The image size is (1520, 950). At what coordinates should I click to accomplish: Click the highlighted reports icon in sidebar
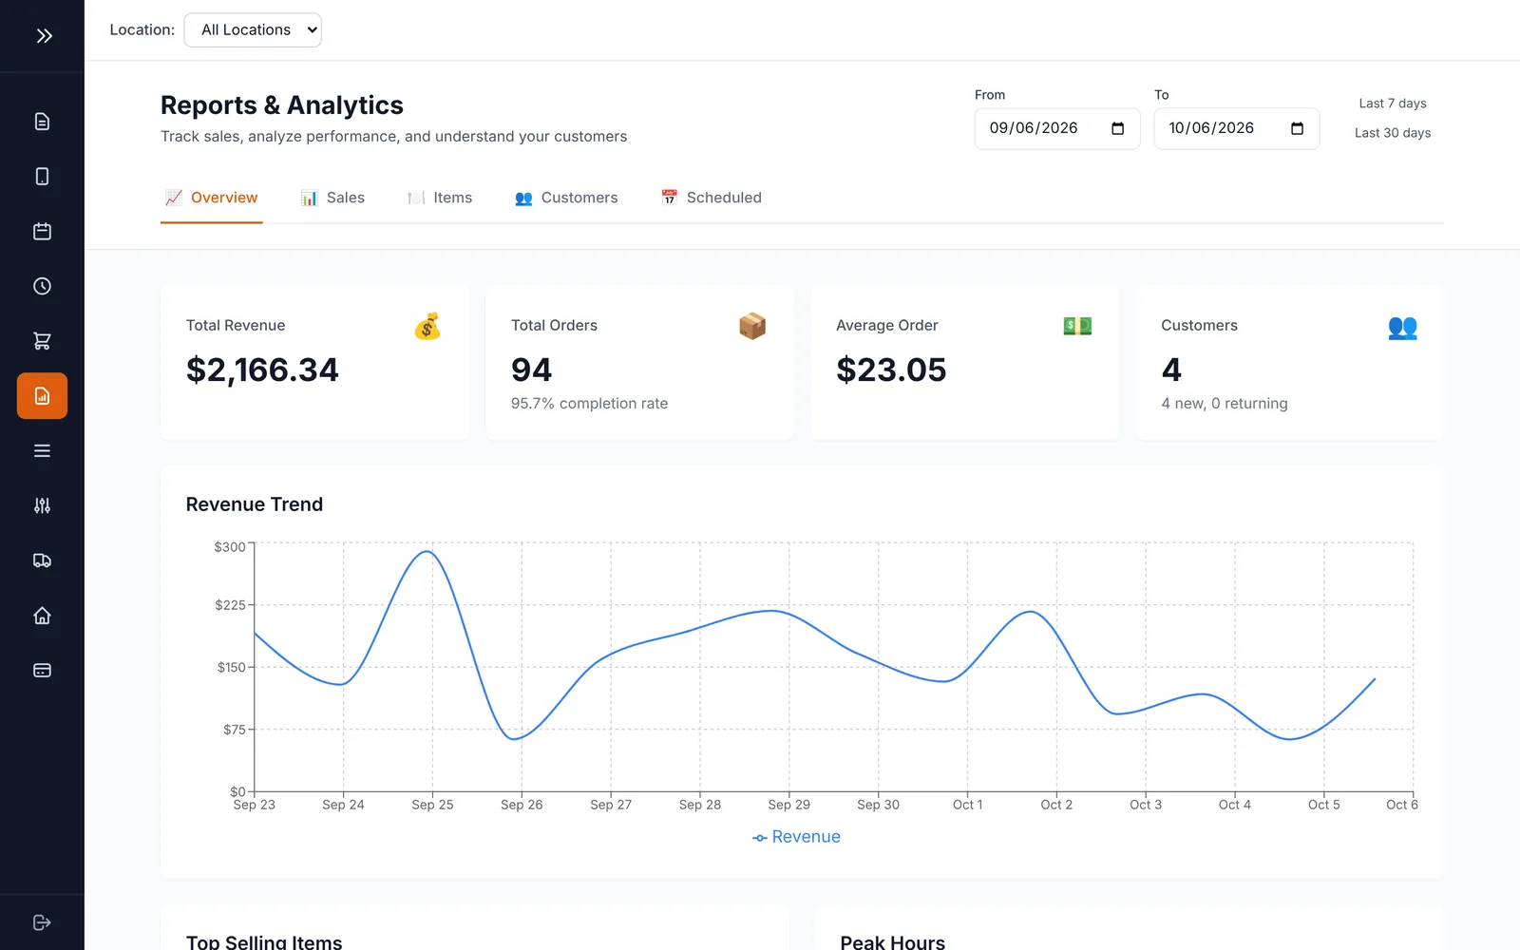[42, 396]
